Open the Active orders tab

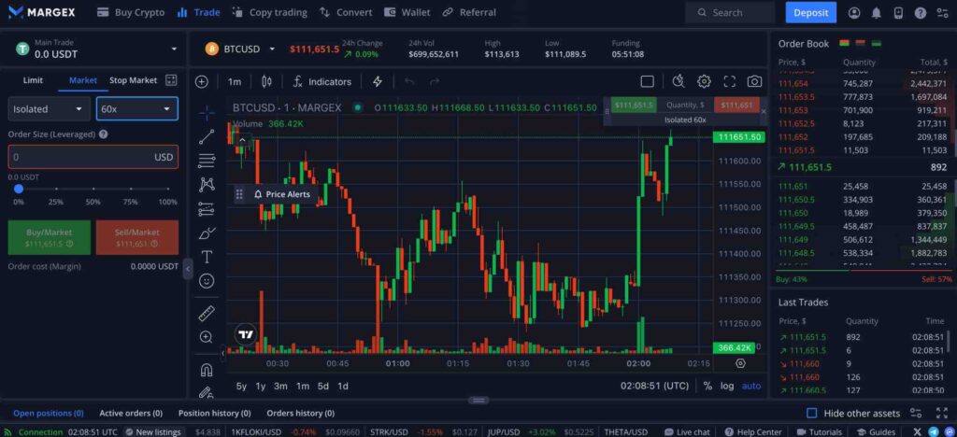click(131, 414)
